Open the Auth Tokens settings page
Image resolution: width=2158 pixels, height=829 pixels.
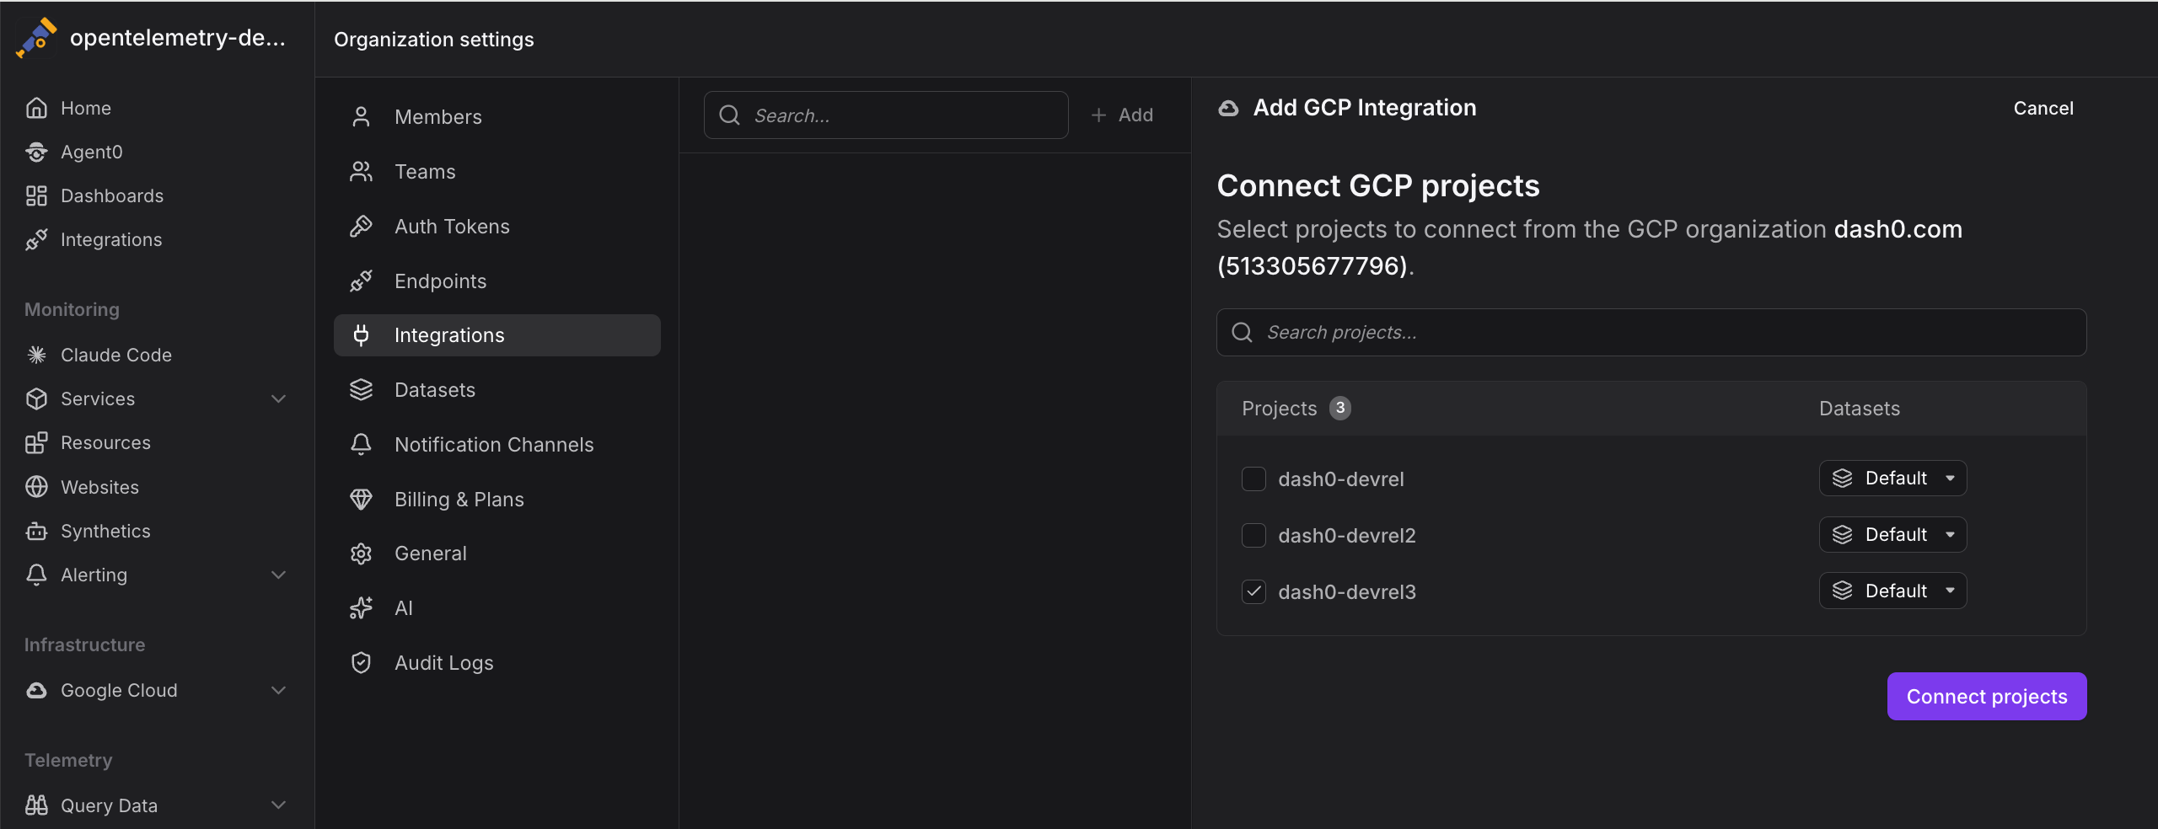tap(497, 226)
